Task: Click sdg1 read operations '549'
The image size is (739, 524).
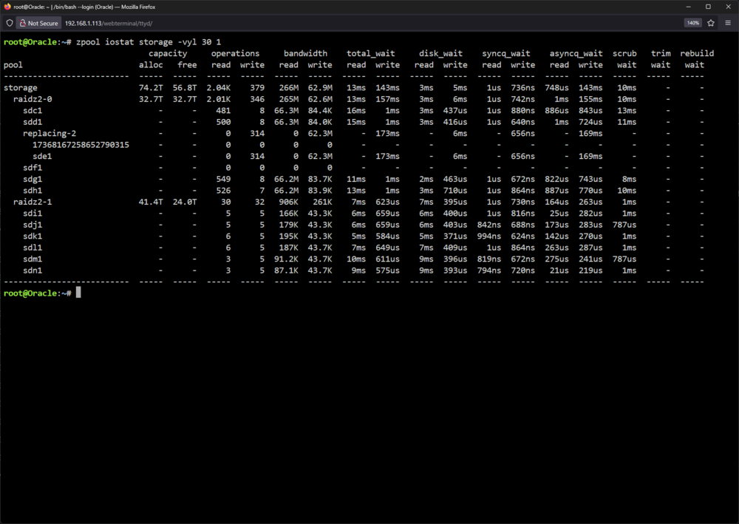Action: (223, 179)
